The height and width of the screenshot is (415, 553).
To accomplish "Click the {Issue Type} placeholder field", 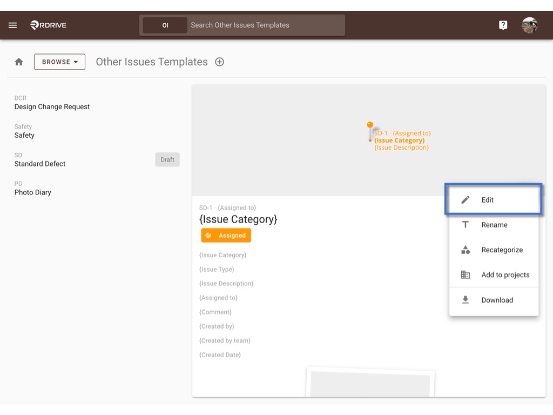I will pyautogui.click(x=217, y=269).
